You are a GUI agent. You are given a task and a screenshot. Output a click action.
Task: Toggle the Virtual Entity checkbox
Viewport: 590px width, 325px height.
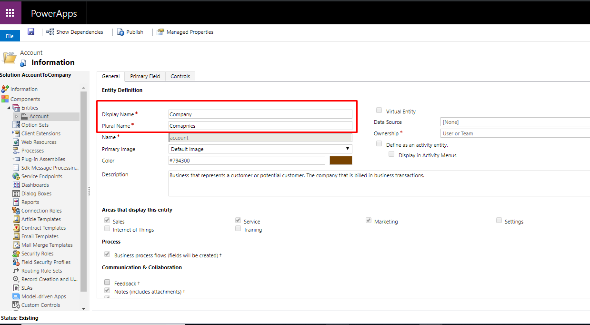[379, 110]
